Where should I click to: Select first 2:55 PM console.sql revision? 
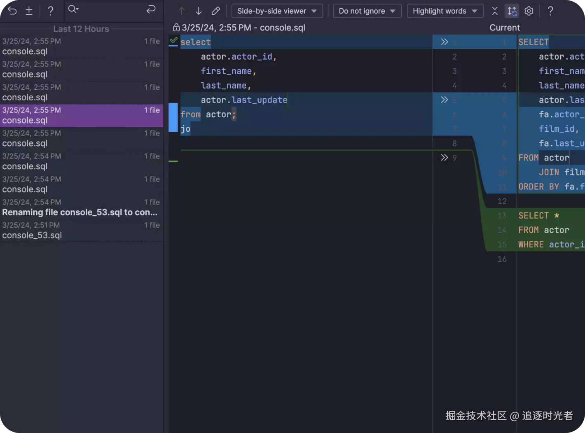pyautogui.click(x=82, y=47)
